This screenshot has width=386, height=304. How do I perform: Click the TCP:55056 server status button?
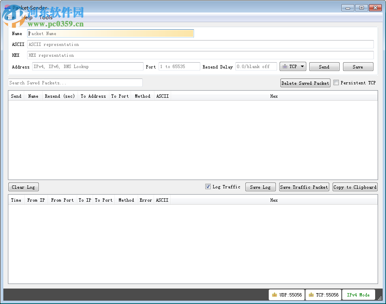point(323,295)
